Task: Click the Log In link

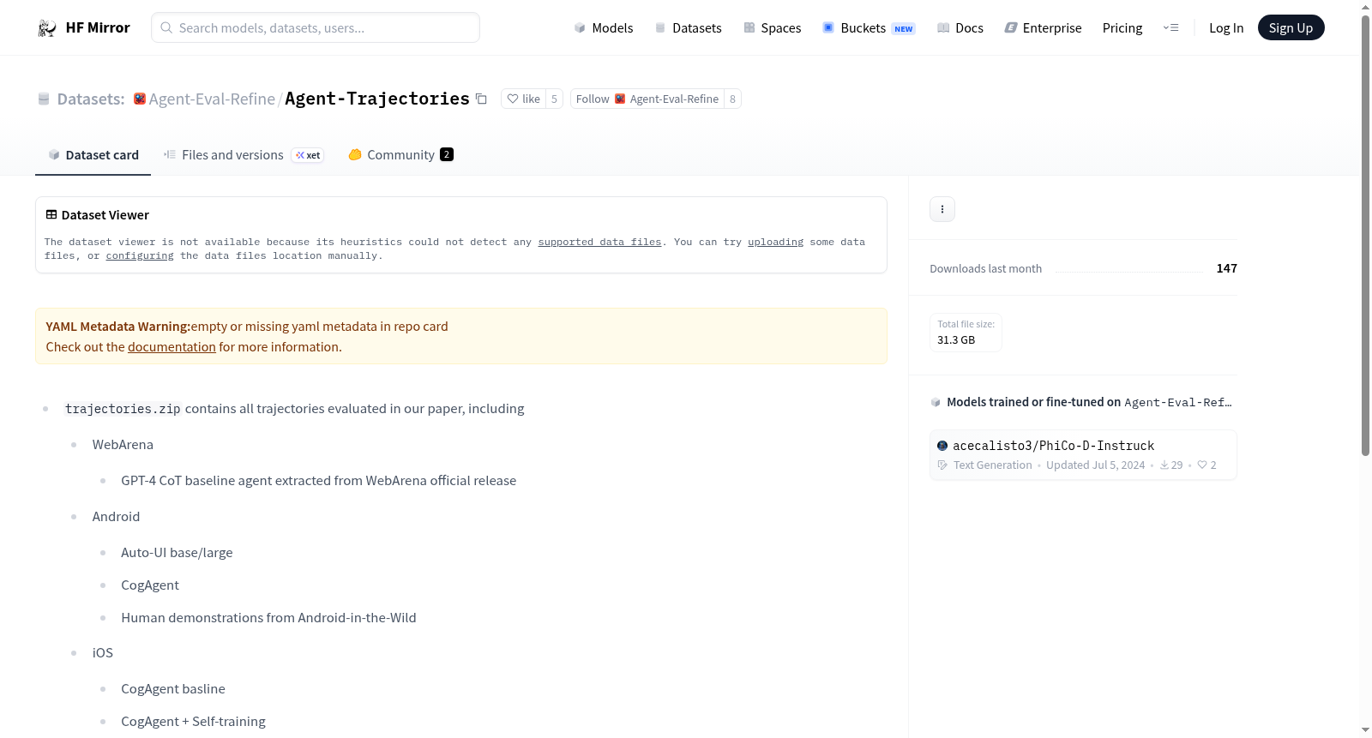Action: click(1226, 28)
